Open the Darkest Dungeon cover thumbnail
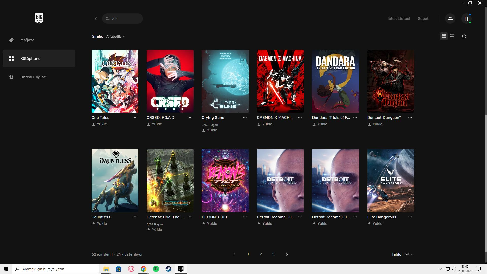Screen dimensions: 487x274 [x=391, y=81]
